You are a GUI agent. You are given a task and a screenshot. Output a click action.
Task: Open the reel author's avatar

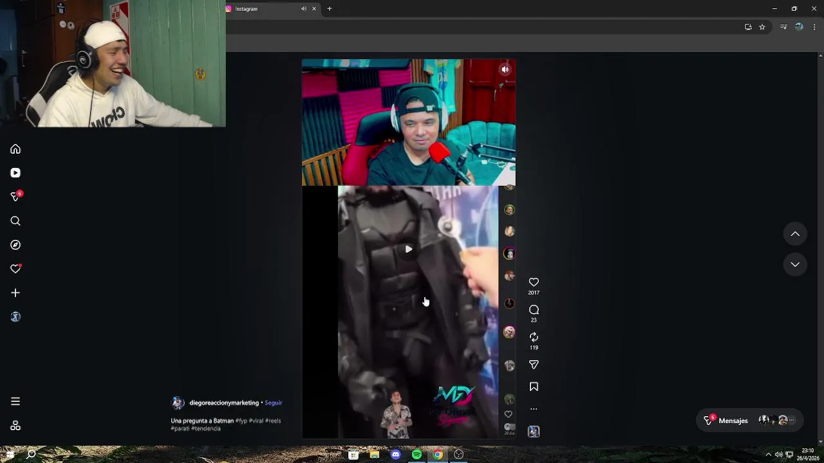178,403
